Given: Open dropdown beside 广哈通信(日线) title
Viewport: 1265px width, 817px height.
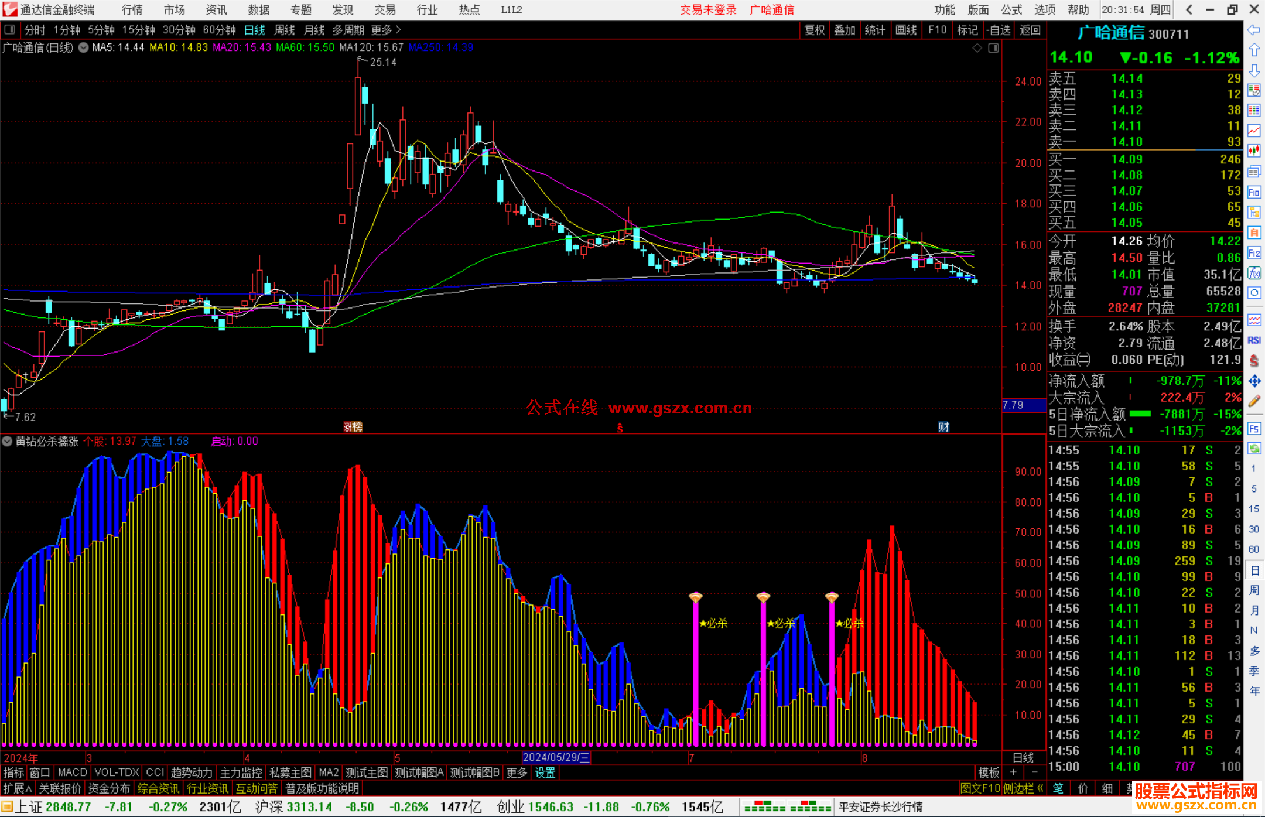Looking at the screenshot, I should click(x=84, y=47).
